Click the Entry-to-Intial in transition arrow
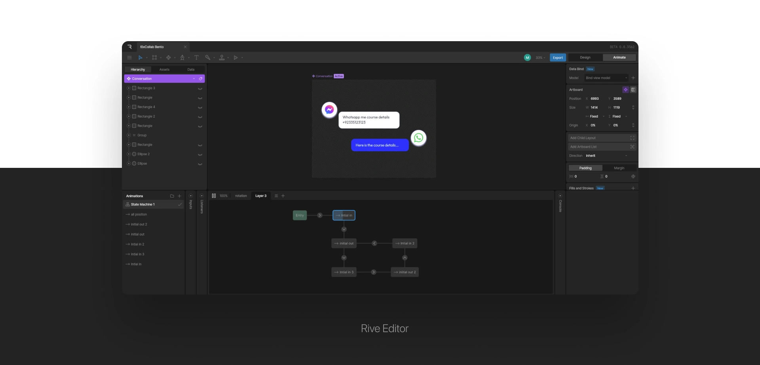 click(320, 215)
